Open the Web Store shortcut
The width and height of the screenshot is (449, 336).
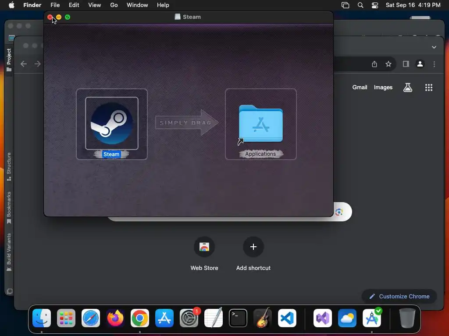[x=204, y=254]
